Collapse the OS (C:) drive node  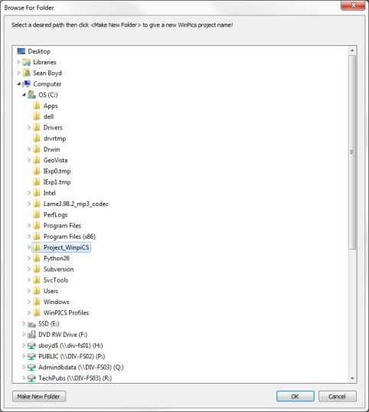(x=24, y=95)
